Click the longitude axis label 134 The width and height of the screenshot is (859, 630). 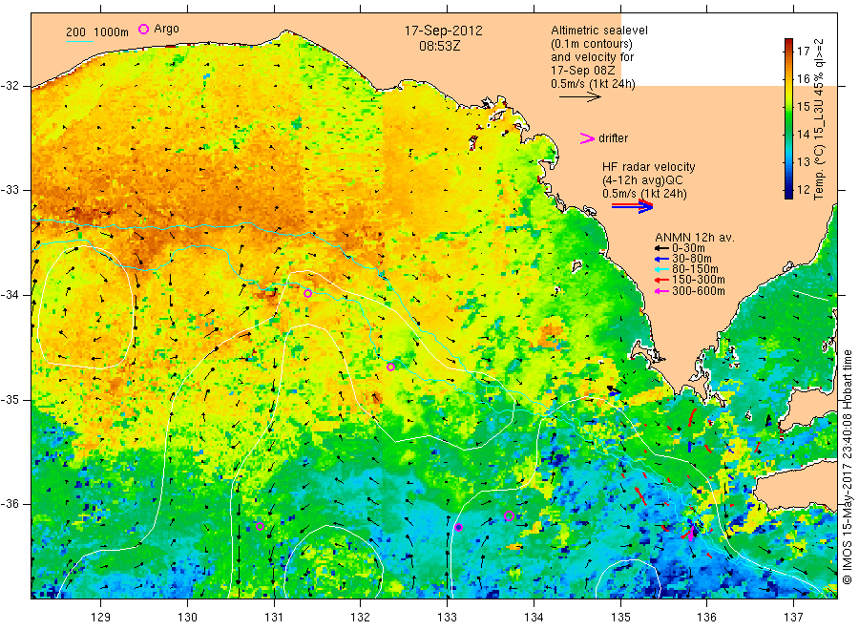[x=534, y=618]
